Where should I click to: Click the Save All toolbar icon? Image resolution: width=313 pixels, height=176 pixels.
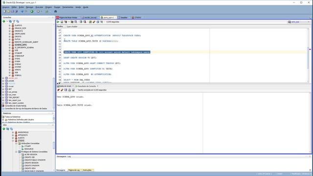tap(16, 12)
